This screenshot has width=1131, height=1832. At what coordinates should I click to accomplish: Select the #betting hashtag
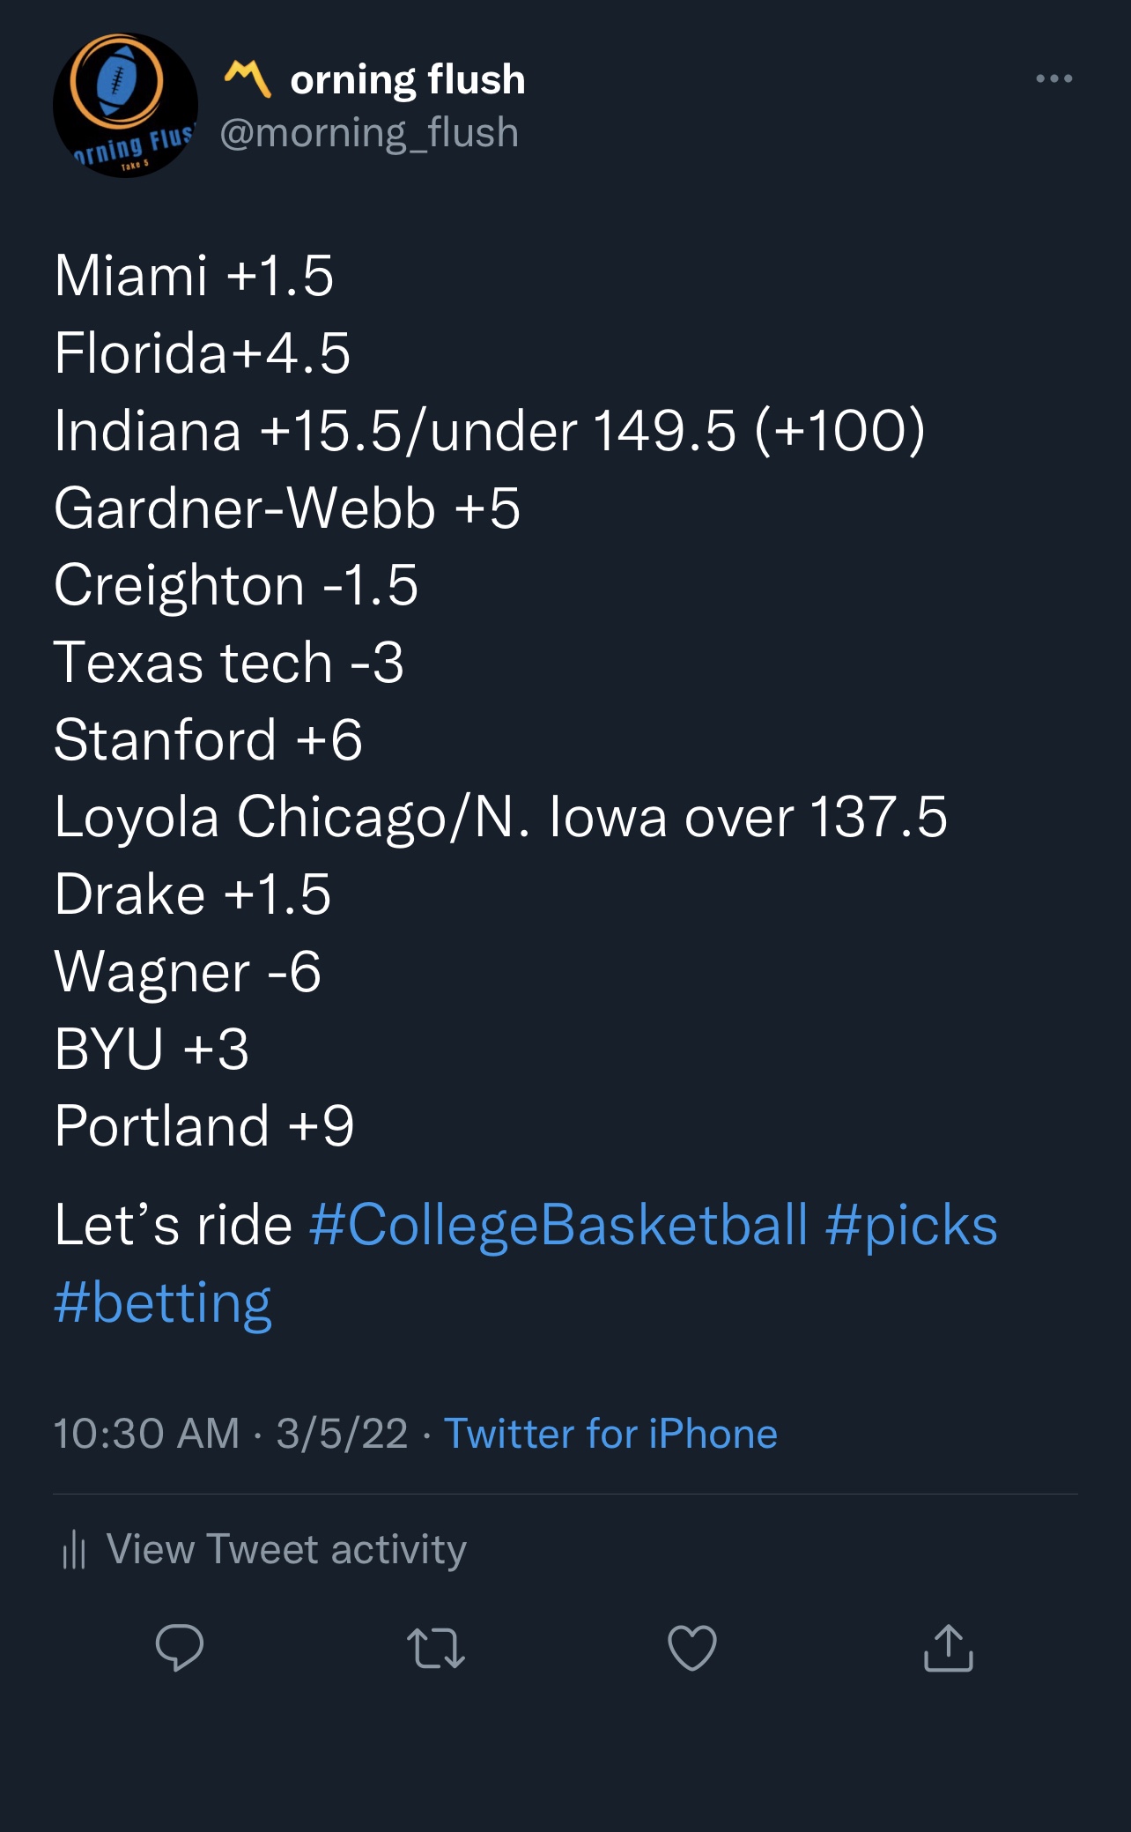coord(163,1302)
